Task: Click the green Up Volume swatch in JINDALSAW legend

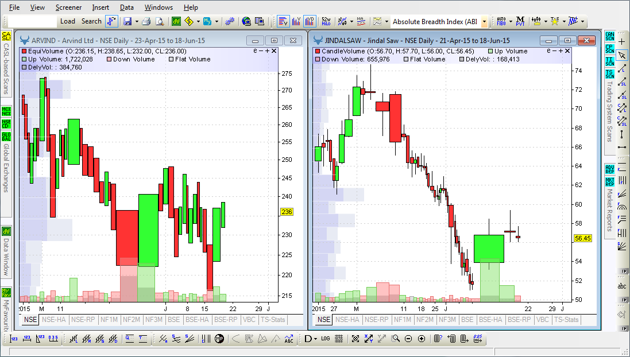Action: click(490, 52)
